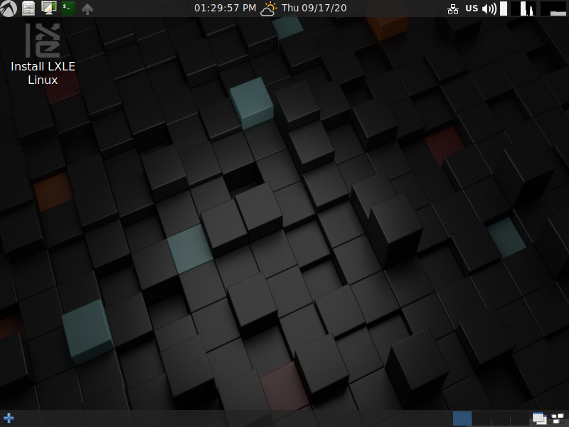Switch to the second workspace in pager
Viewport: 569px width, 427px height.
[481, 418]
